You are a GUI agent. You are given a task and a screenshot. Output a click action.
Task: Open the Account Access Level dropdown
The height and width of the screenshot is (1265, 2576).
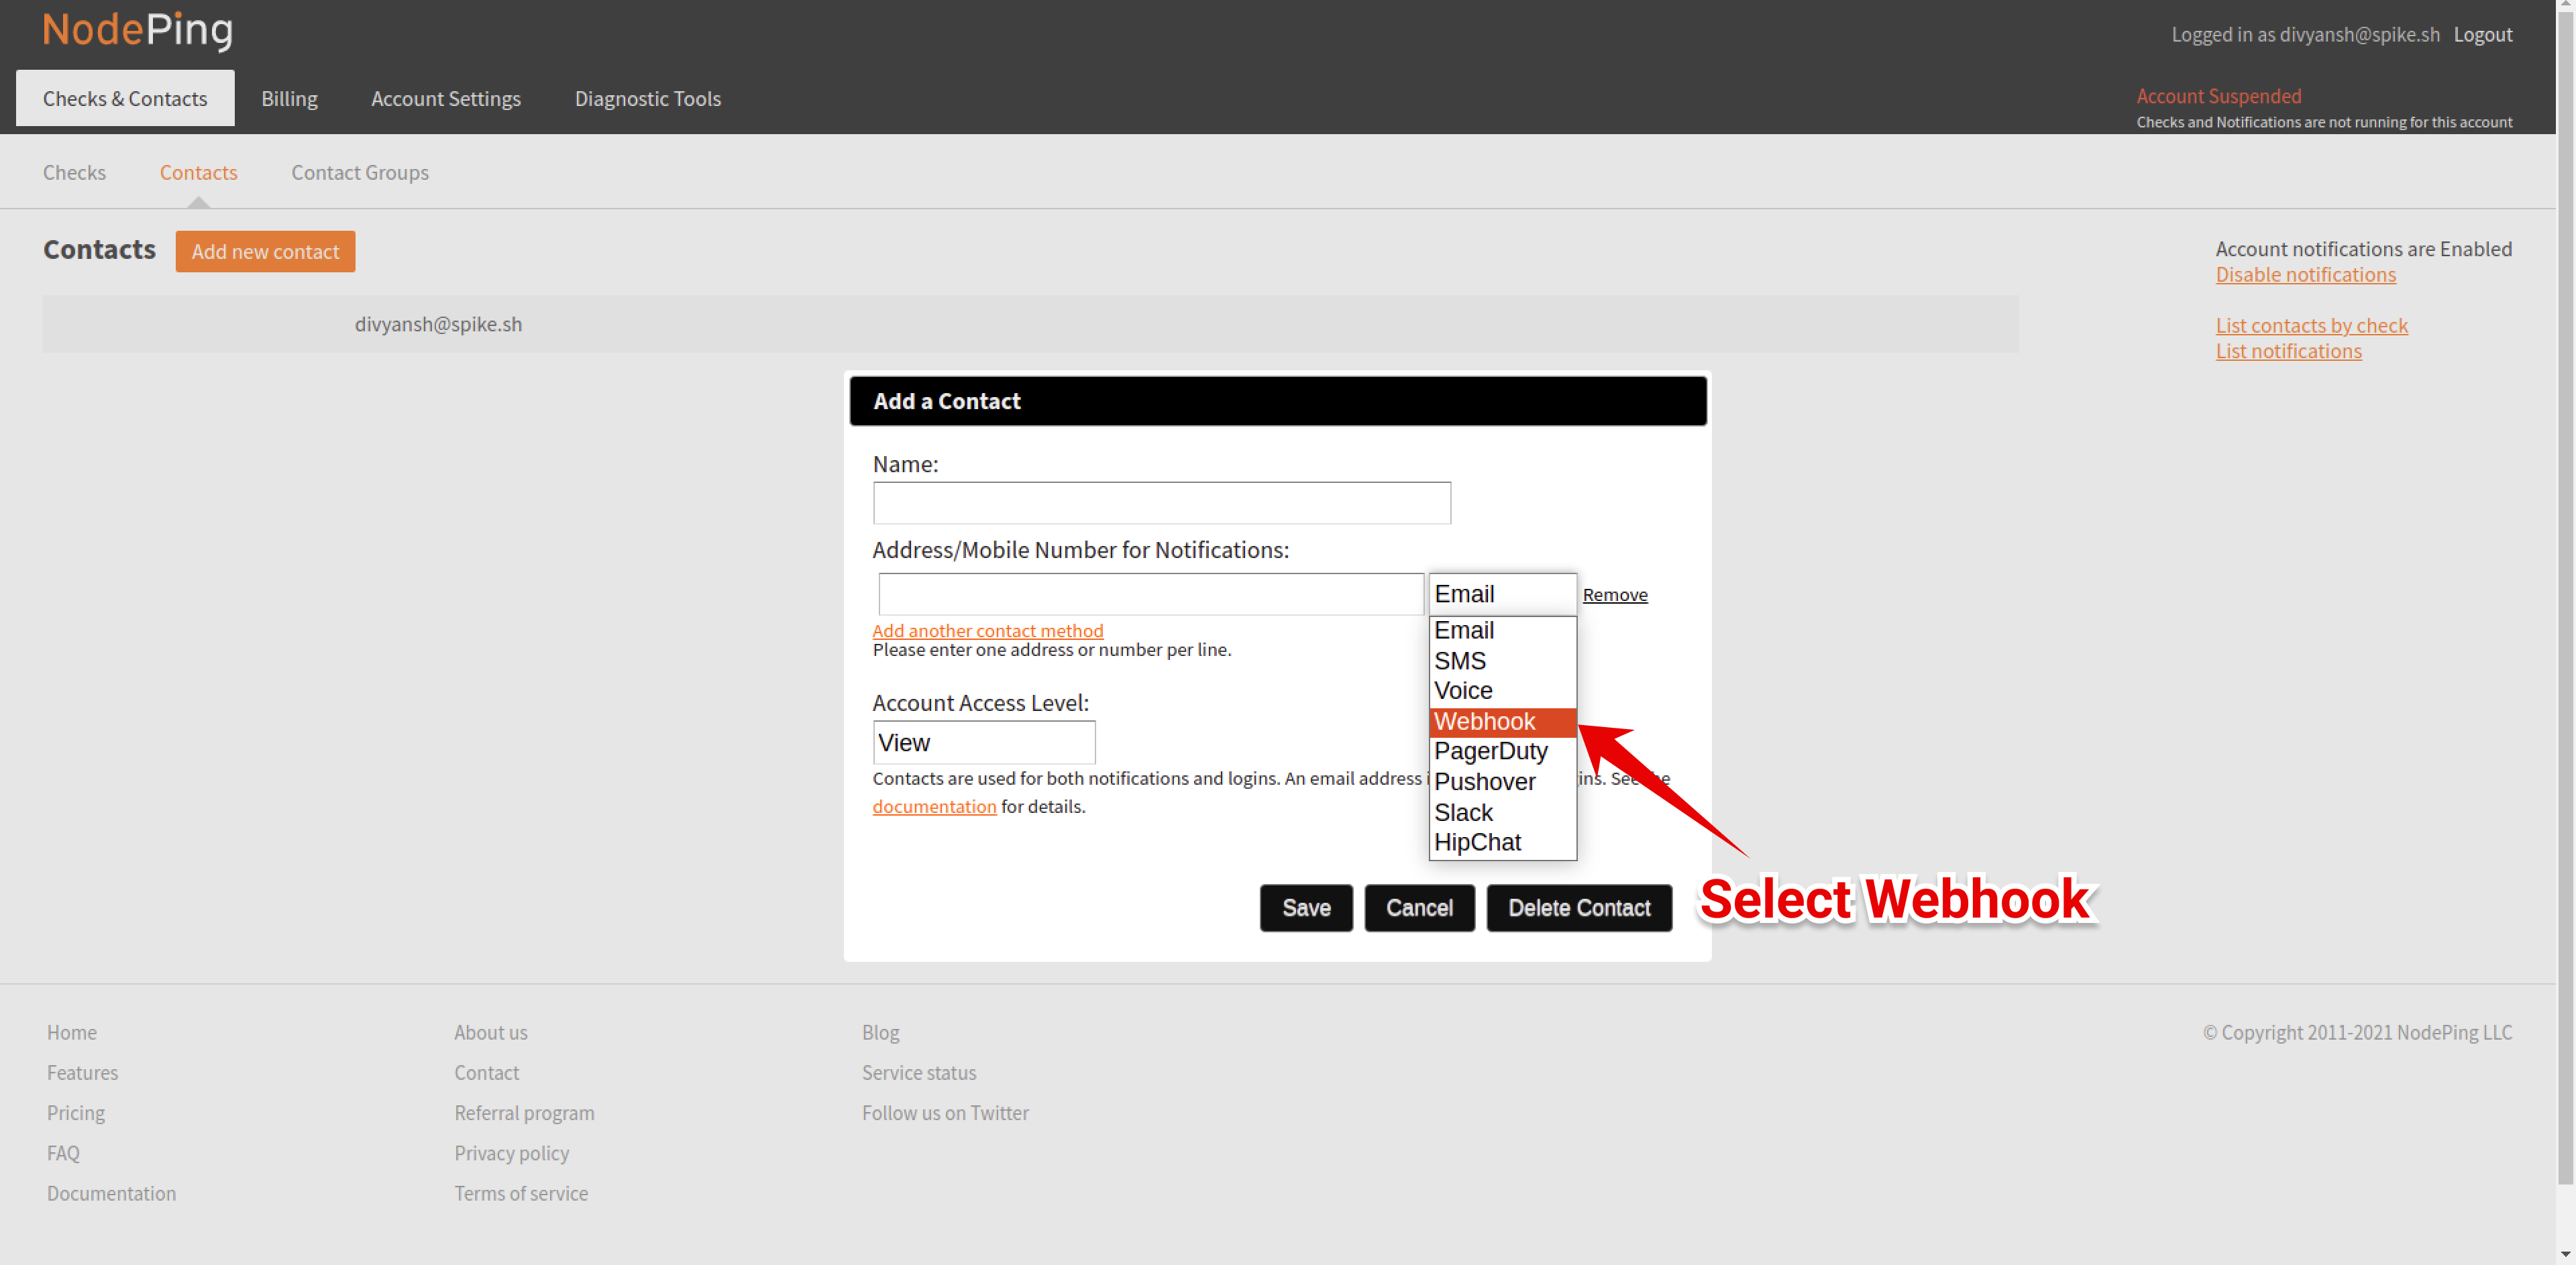coord(984,742)
